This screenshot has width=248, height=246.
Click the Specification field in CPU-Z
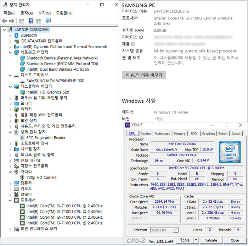(x=196, y=168)
